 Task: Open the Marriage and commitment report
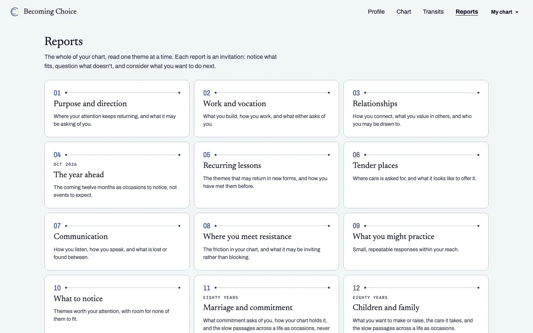click(x=266, y=304)
